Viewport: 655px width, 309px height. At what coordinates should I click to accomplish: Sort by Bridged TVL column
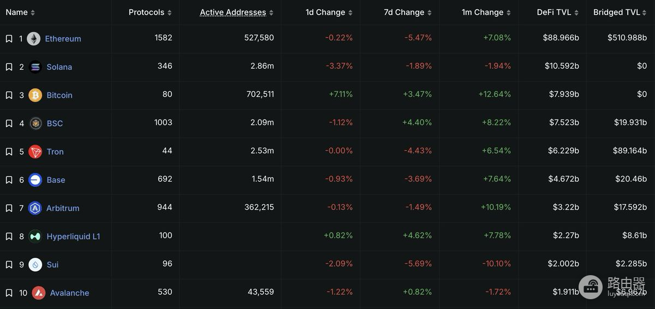pyautogui.click(x=620, y=12)
